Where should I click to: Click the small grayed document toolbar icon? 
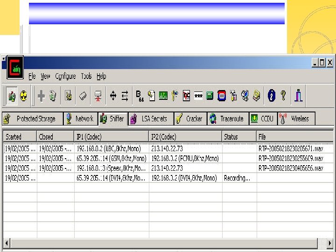(x=68, y=96)
